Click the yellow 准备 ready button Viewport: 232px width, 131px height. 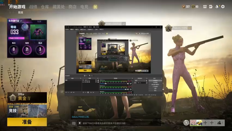coord(27,122)
